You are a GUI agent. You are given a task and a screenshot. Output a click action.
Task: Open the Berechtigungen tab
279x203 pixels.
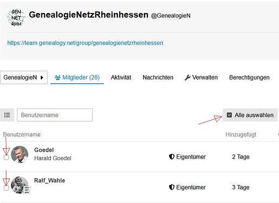pos(249,77)
